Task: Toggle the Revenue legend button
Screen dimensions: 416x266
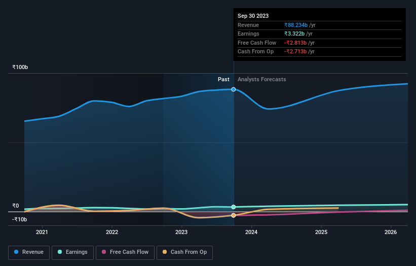Action: pos(29,252)
